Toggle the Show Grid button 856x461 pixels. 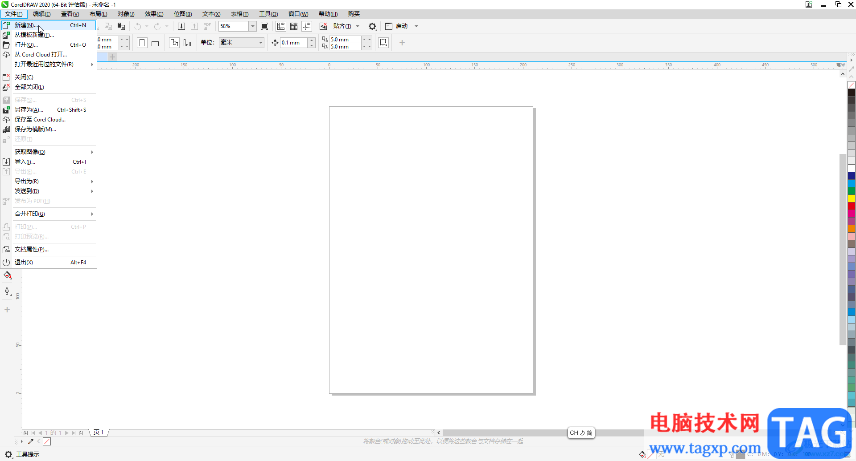click(x=294, y=26)
